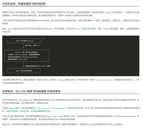Click paragraph starting "市面上的 SDD 框架非常多"
This screenshot has width=143, height=129.
71,118
